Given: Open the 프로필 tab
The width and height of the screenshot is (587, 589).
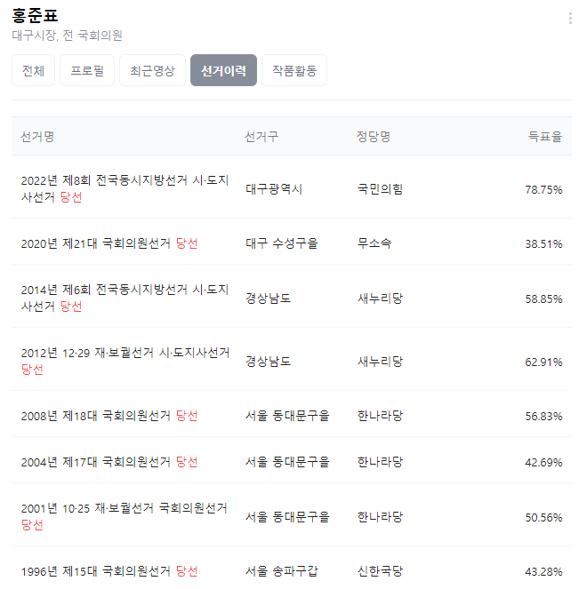Looking at the screenshot, I should click(x=87, y=70).
